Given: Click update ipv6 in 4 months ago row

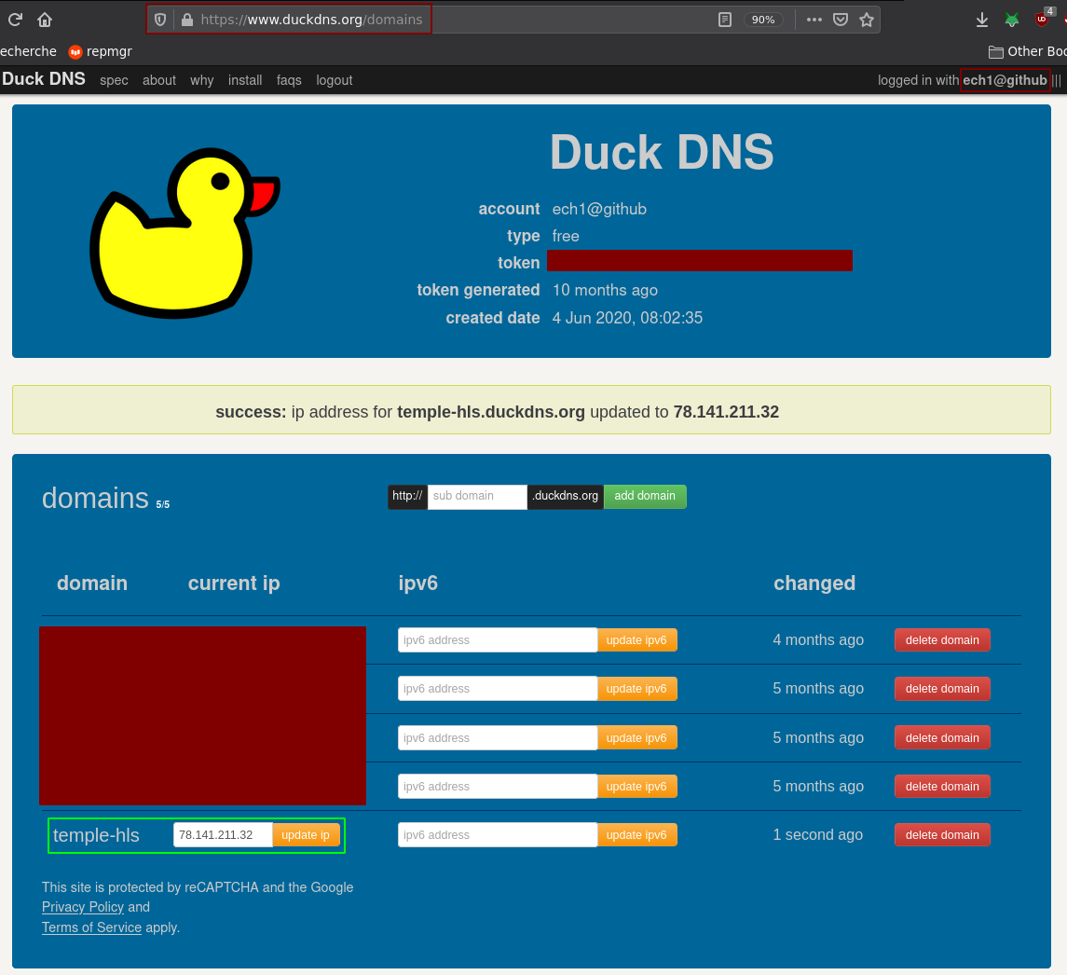Looking at the screenshot, I should (636, 640).
